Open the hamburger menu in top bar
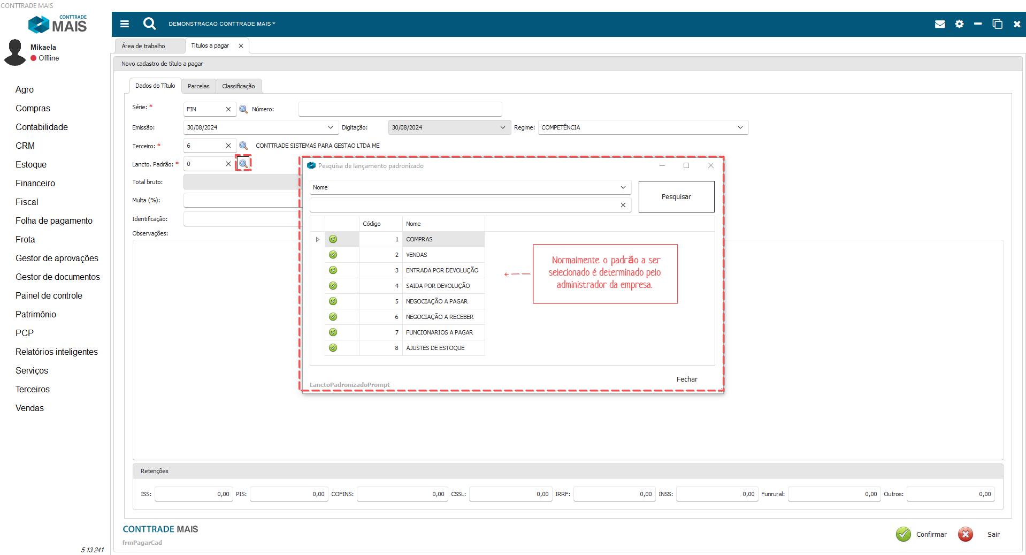Image resolution: width=1026 pixels, height=555 pixels. click(x=125, y=24)
